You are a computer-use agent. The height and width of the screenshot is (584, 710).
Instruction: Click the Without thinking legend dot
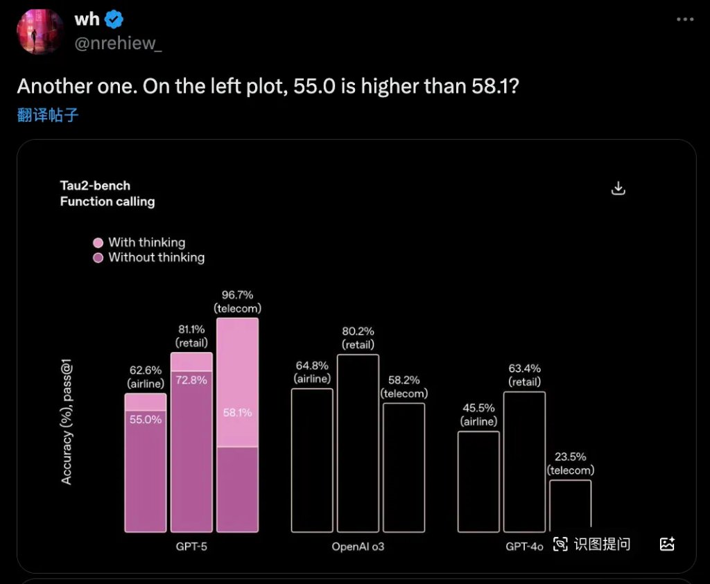click(x=98, y=258)
